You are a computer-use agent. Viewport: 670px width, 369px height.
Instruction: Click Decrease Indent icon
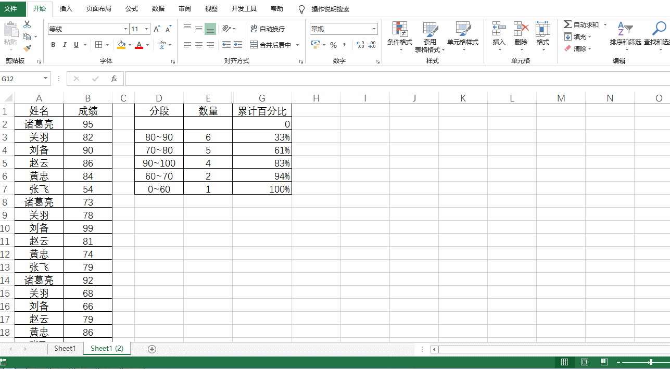point(226,45)
